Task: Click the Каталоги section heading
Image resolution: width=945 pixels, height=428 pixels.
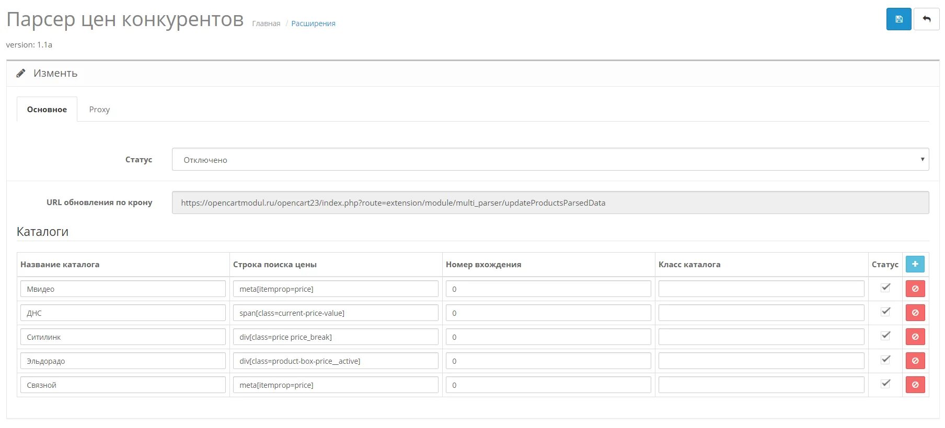Action: click(x=42, y=232)
